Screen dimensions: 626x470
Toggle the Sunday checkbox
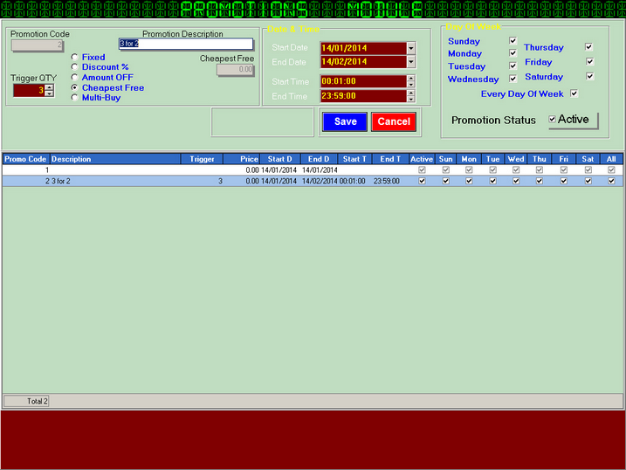(513, 41)
